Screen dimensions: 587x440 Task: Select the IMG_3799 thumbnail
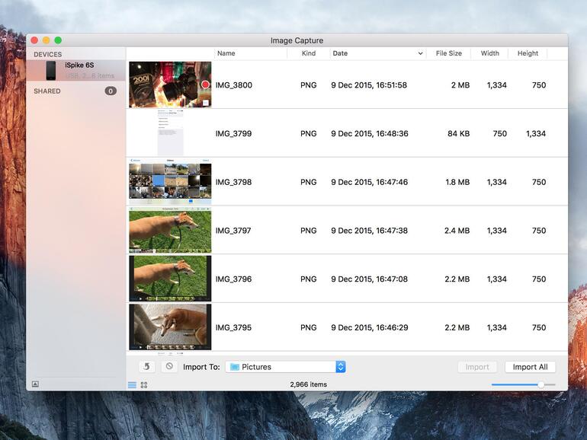click(x=170, y=132)
